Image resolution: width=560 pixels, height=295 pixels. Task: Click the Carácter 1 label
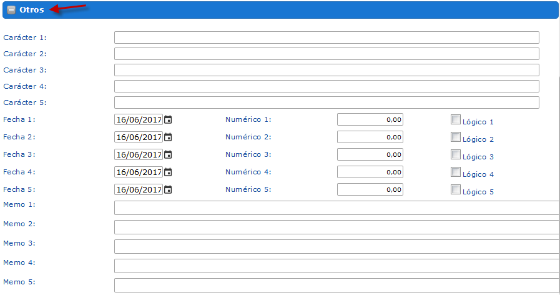(x=25, y=37)
